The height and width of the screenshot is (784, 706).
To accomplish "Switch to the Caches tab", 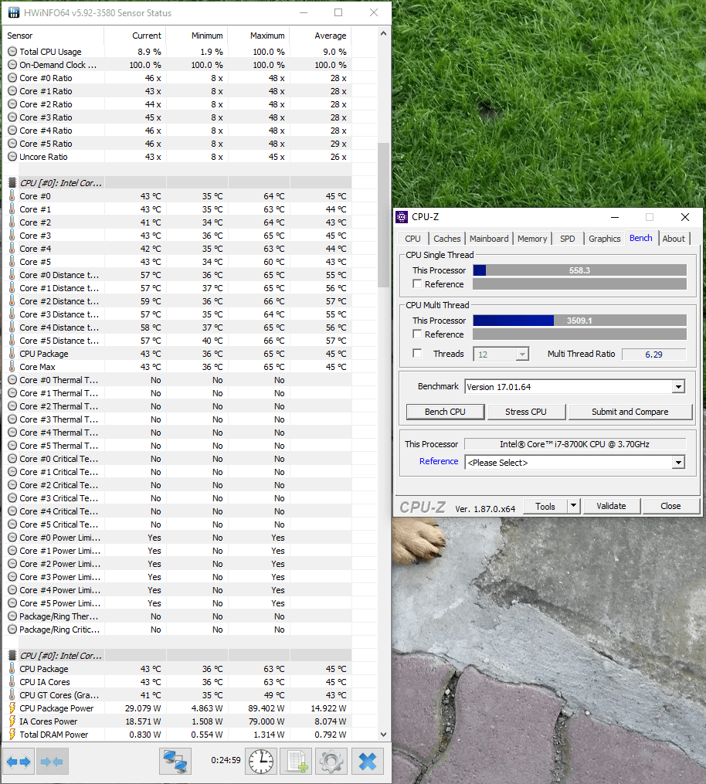I will (446, 239).
